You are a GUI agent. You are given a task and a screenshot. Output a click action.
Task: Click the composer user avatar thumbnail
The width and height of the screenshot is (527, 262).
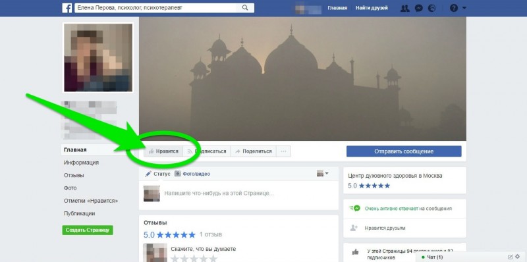[152, 194]
